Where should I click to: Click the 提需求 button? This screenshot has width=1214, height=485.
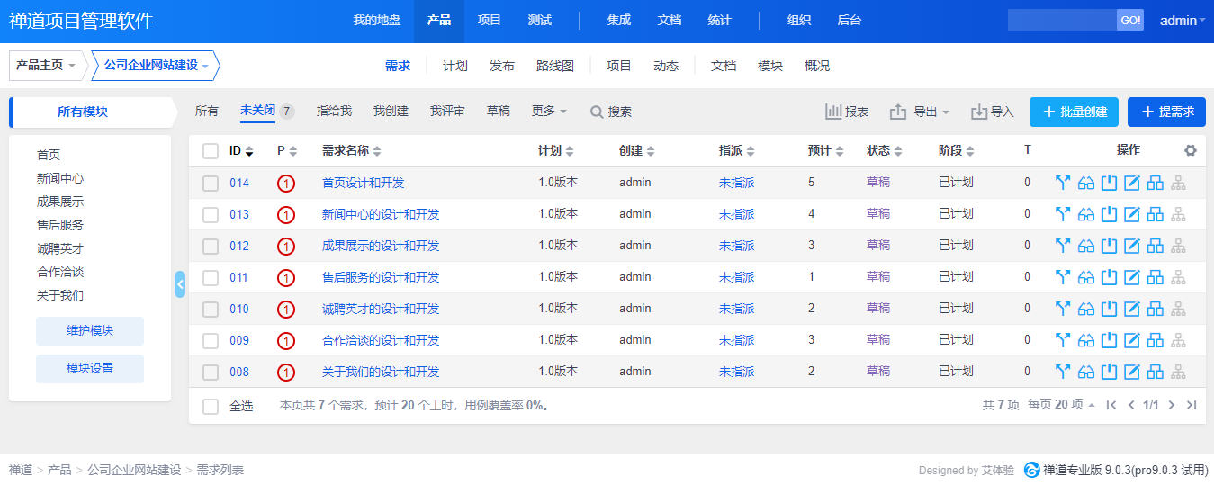[x=1166, y=112]
